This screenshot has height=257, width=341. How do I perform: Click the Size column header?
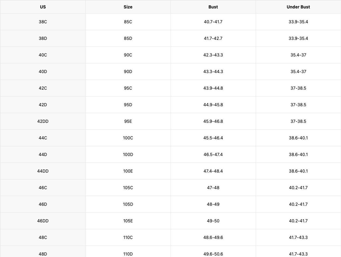tap(128, 7)
